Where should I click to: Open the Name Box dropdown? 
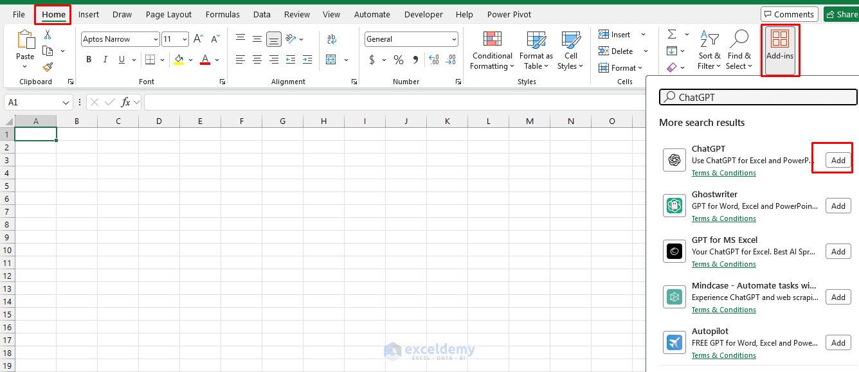67,103
